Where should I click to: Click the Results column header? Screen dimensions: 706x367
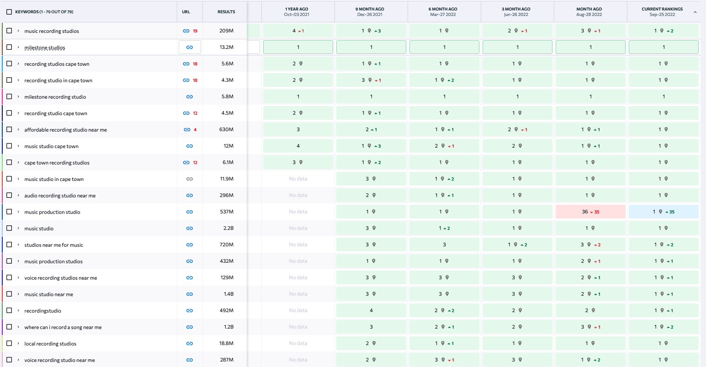point(226,12)
